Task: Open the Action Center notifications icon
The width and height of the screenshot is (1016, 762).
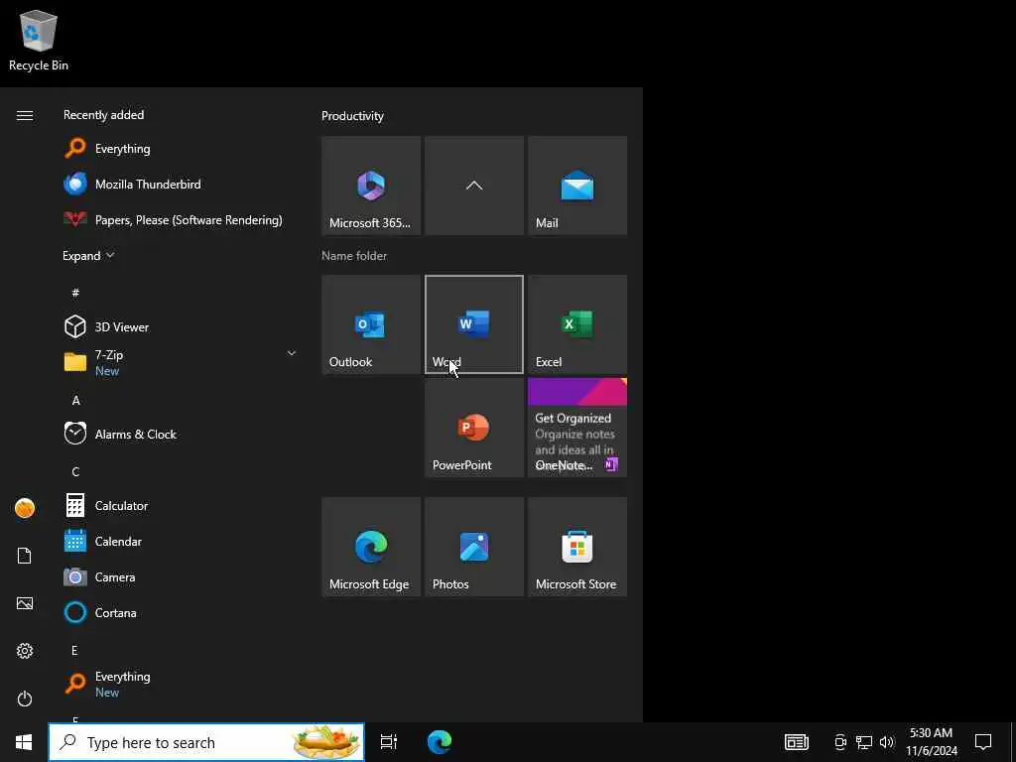Action: 983,742
